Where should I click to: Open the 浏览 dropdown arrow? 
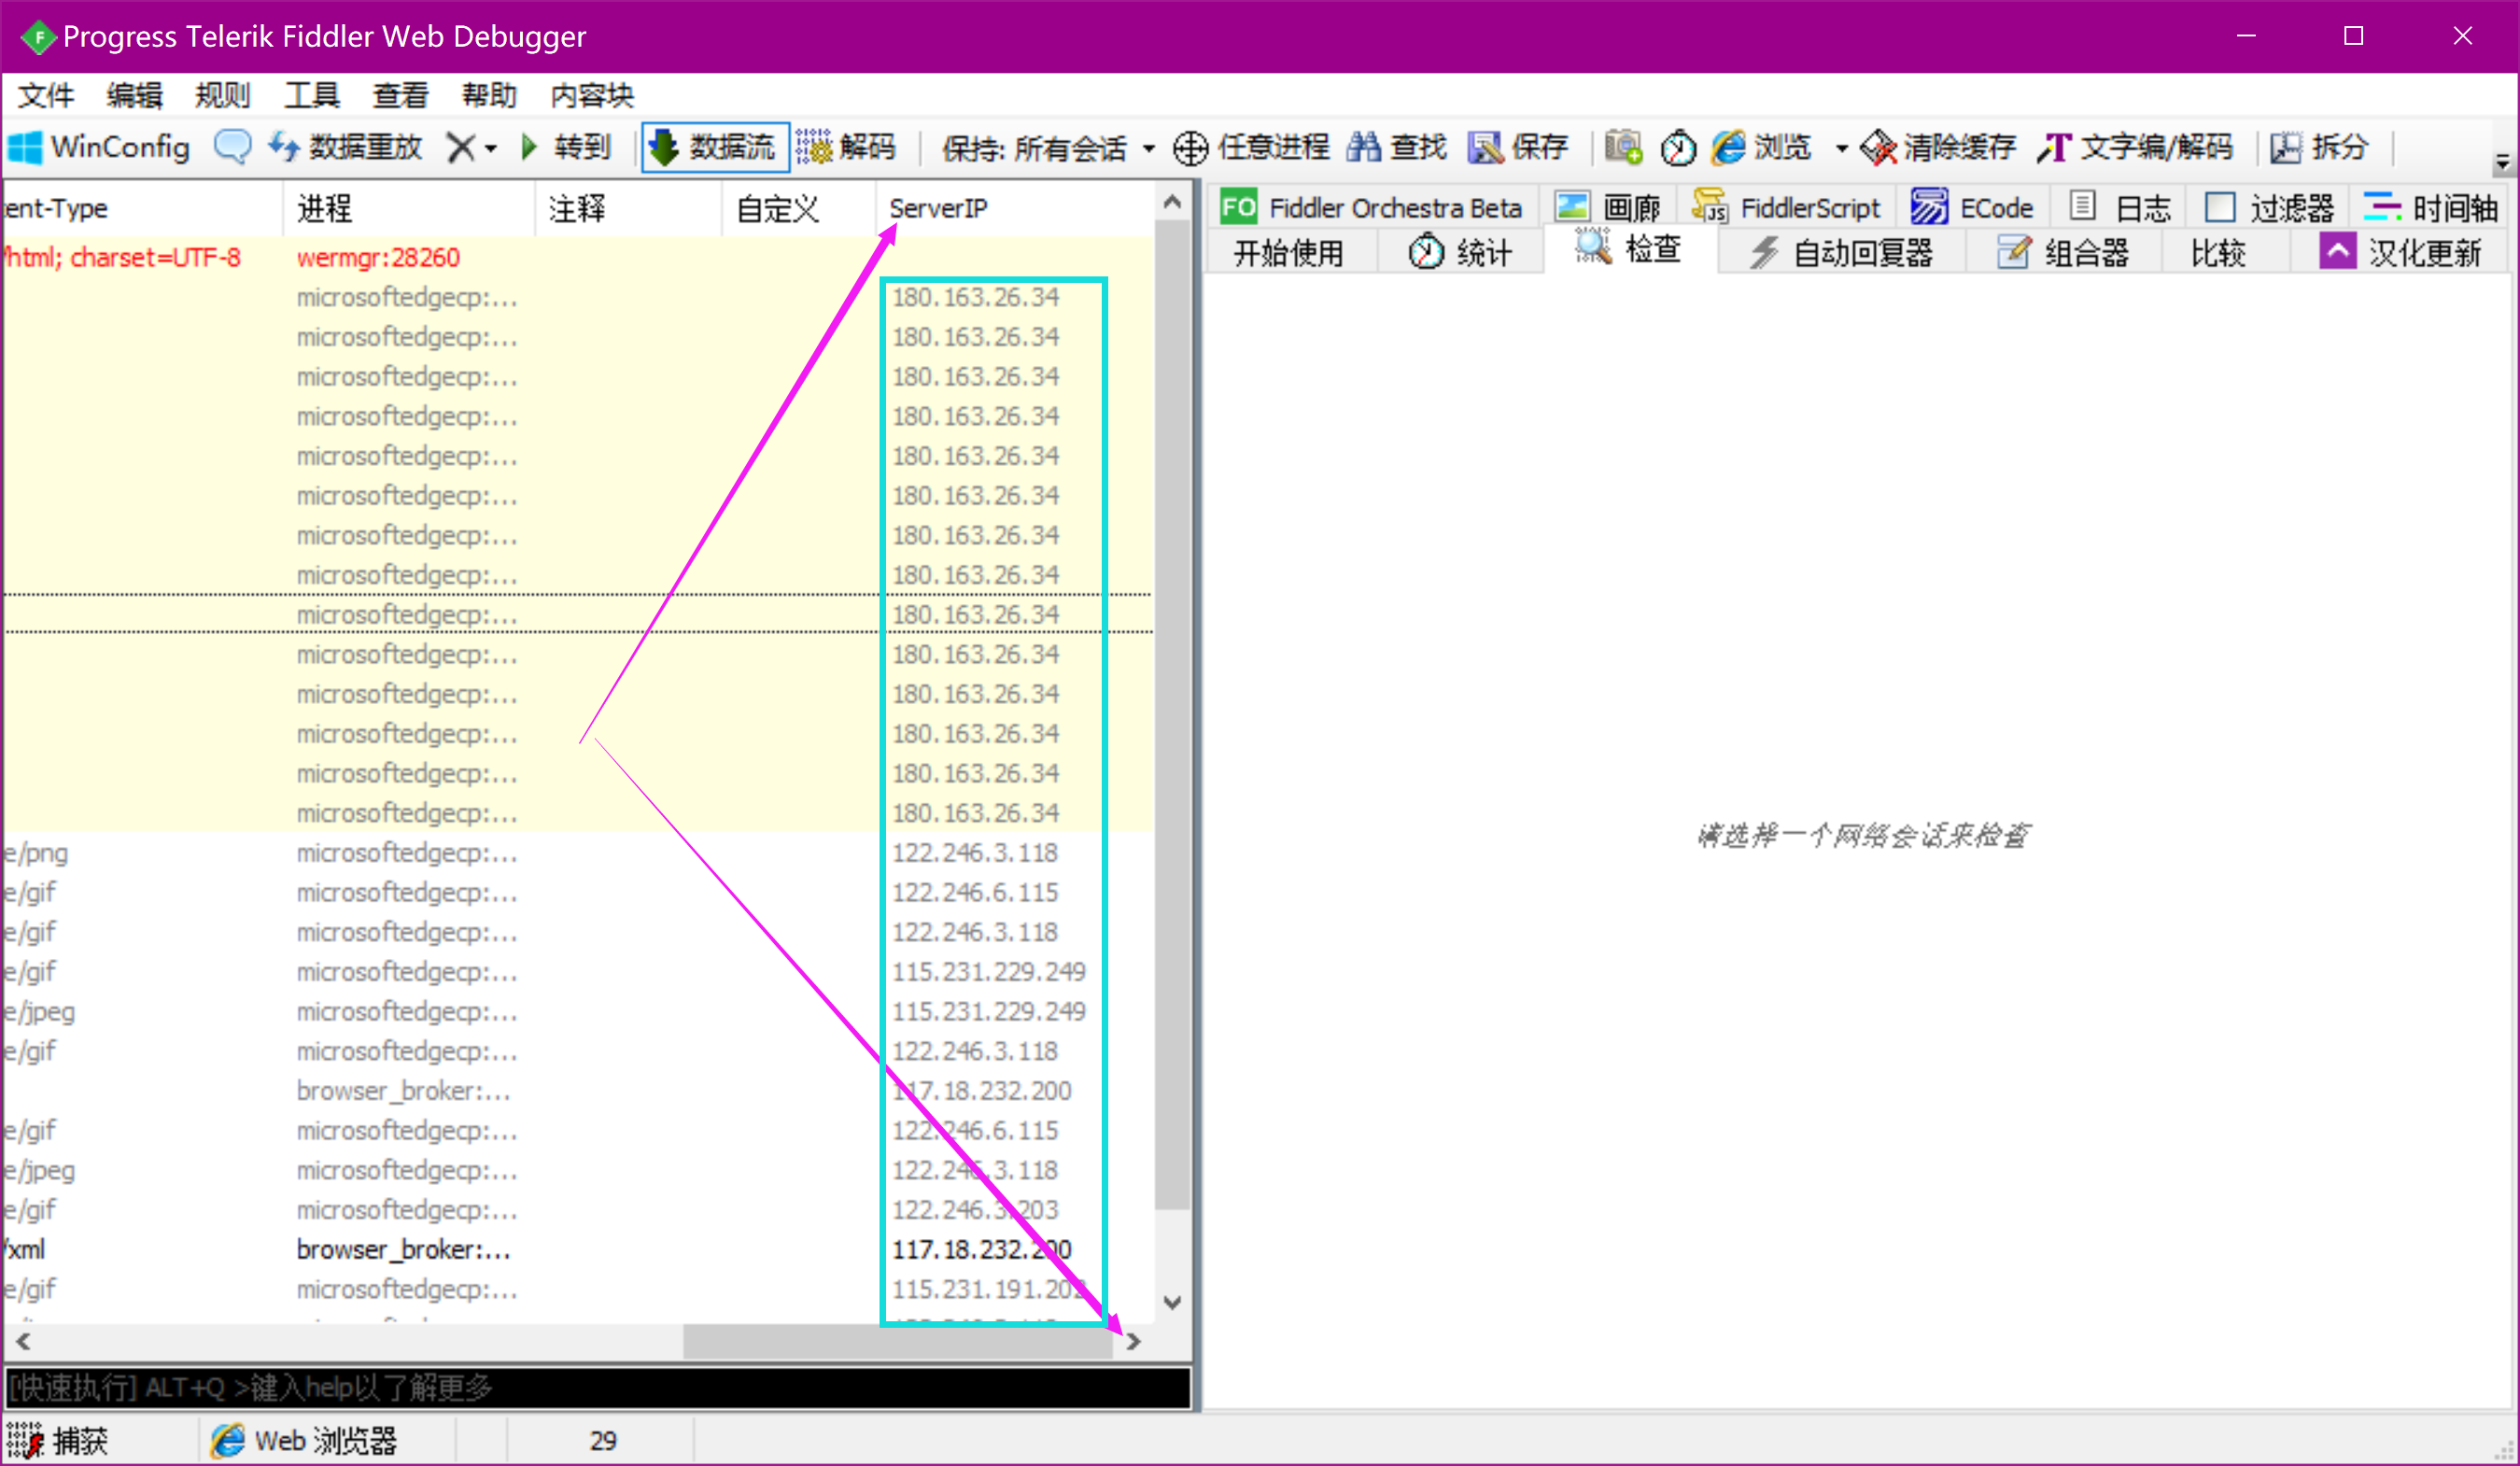coord(1841,149)
